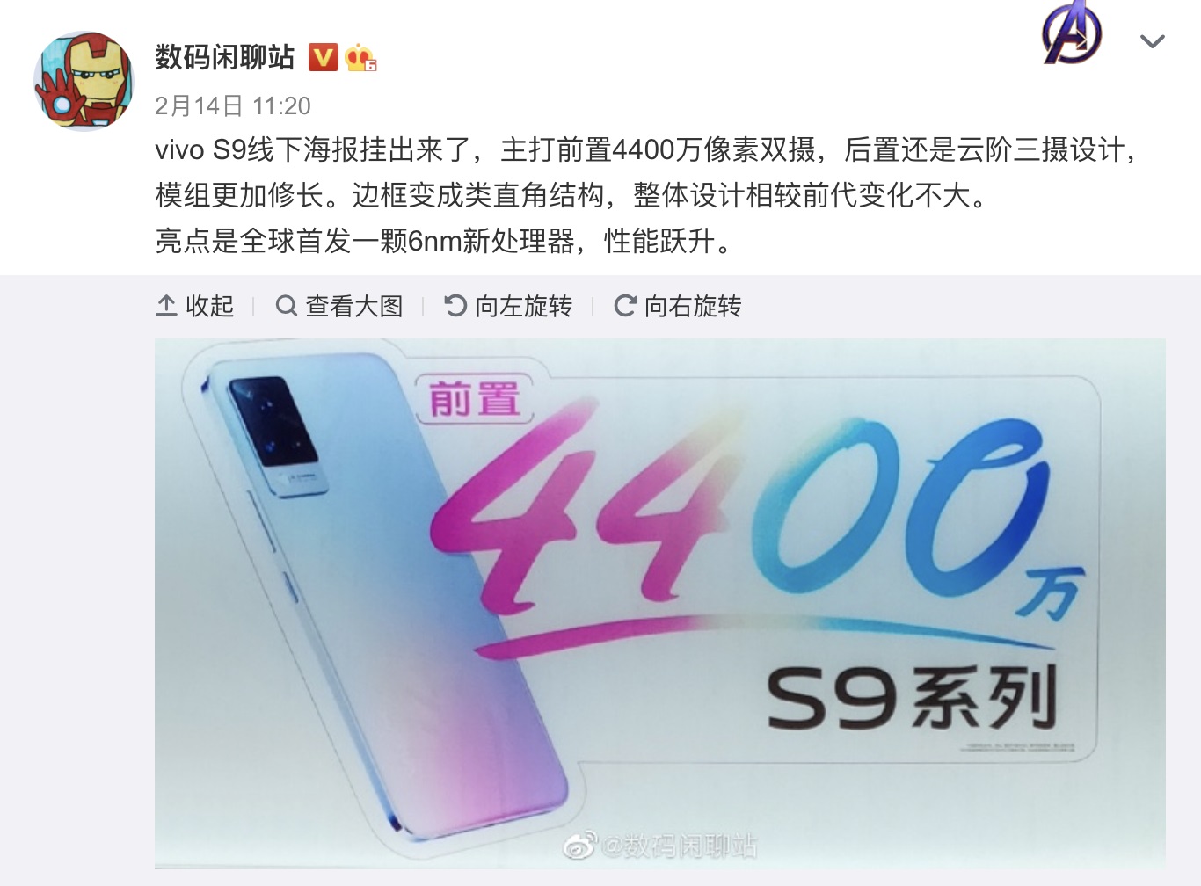
Task: Rotate the image with 向右旋转
Action: (694, 306)
